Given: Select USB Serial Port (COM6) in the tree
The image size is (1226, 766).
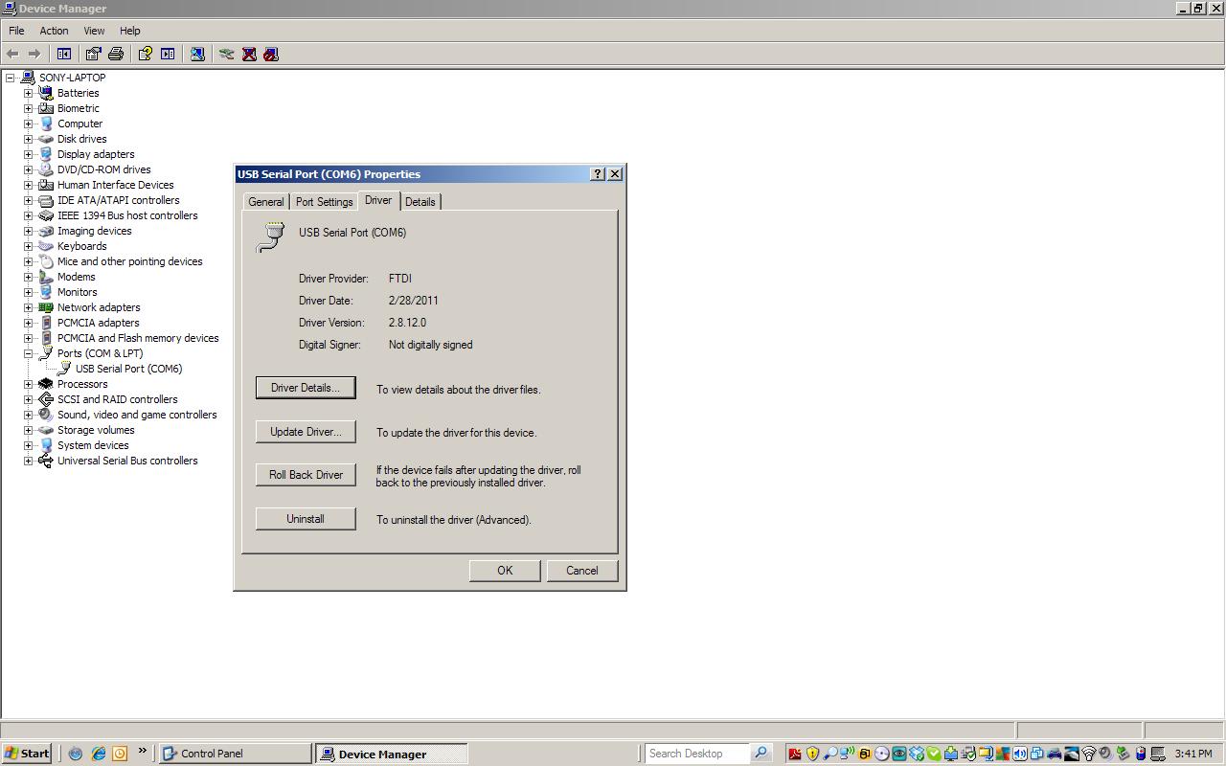Looking at the screenshot, I should coord(128,369).
